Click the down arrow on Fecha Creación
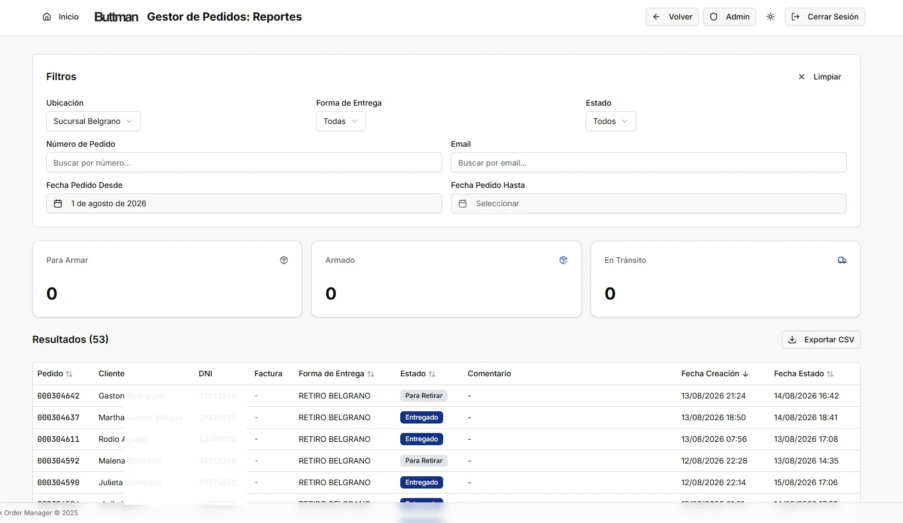This screenshot has height=523, width=903. coord(745,374)
